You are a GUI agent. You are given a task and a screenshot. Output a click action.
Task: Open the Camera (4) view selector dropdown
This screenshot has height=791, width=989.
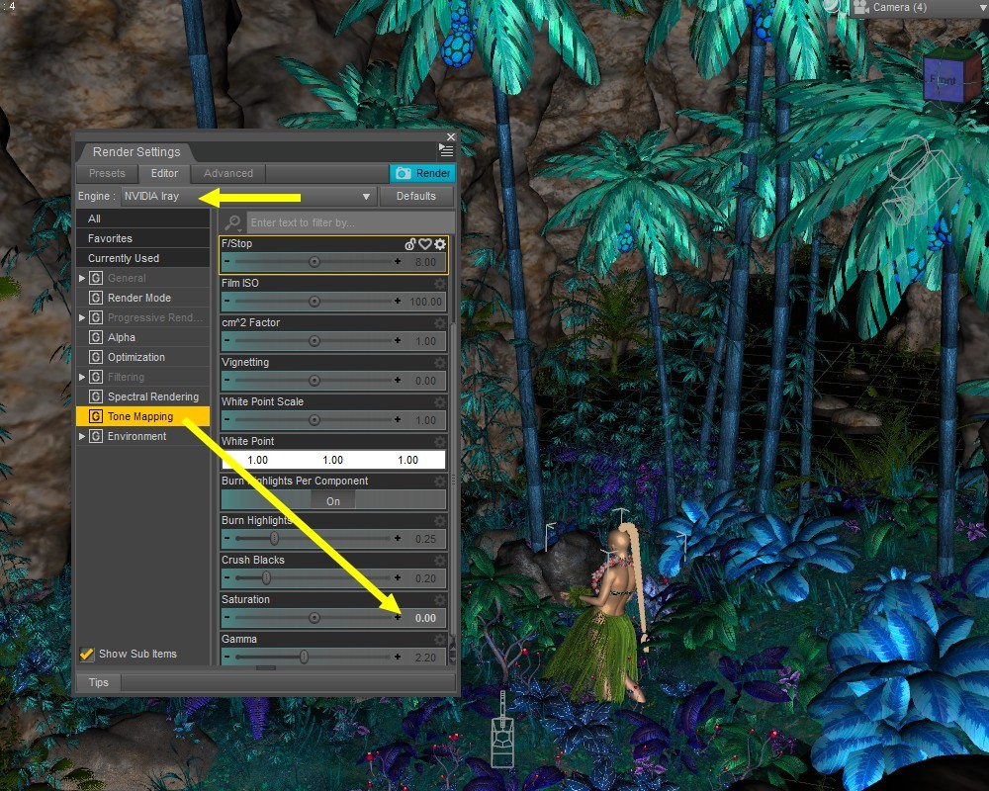tap(920, 8)
